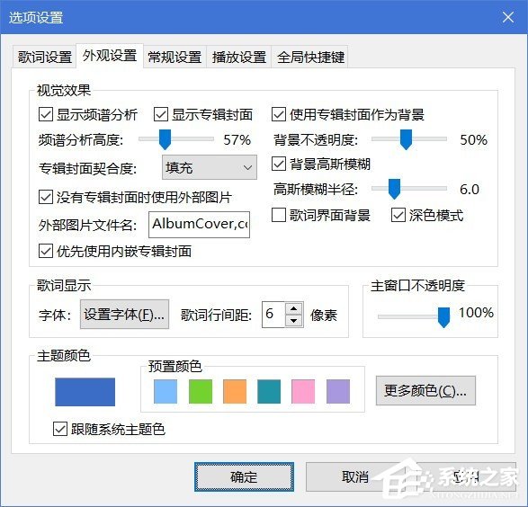Close the 选项设置 dialog
Screen dimensions: 528x507
(x=508, y=17)
